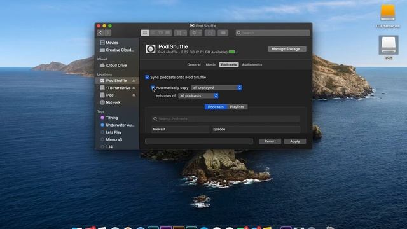The height and width of the screenshot is (229, 407).
Task: Click the Apply button
Action: 295,141
